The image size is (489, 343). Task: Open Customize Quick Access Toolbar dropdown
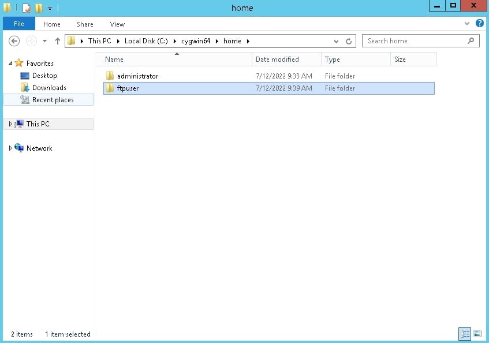pos(50,9)
